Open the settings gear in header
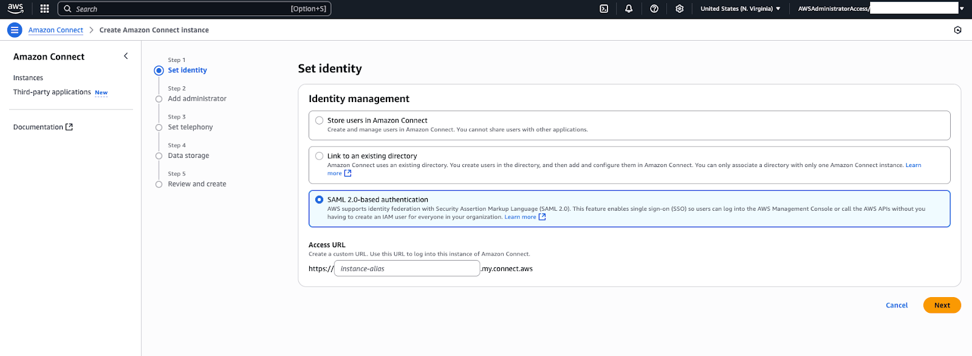 click(x=679, y=9)
